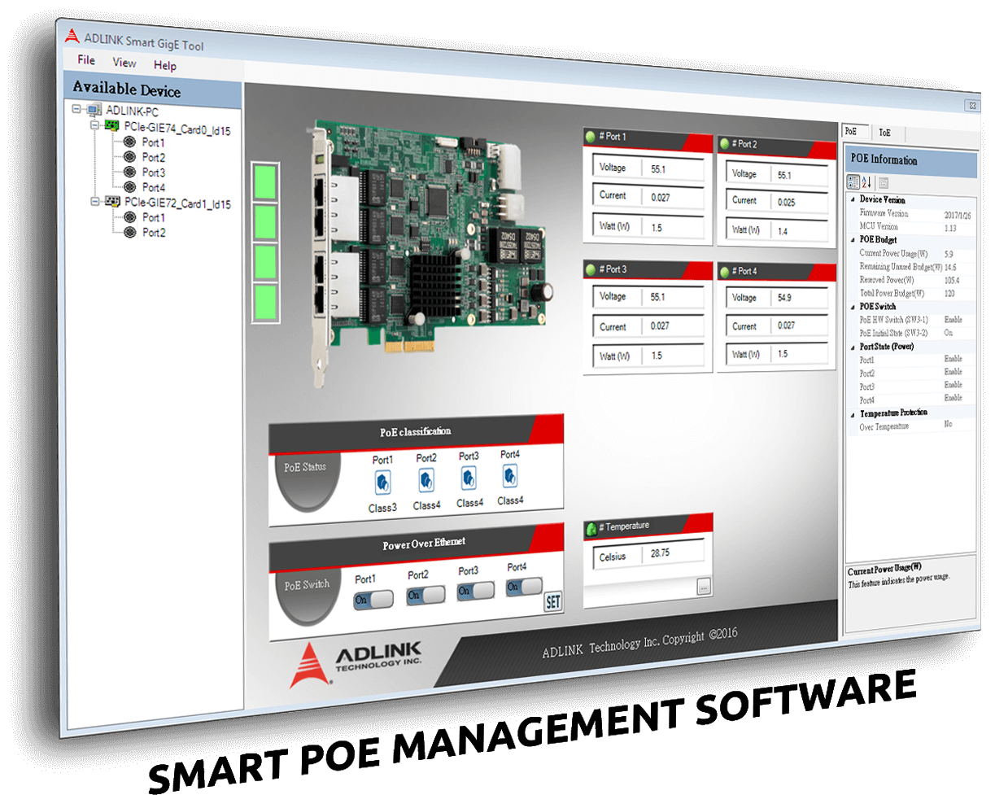995x795 pixels.
Task: Click the Categorized view icon in POE Information
Action: [853, 182]
